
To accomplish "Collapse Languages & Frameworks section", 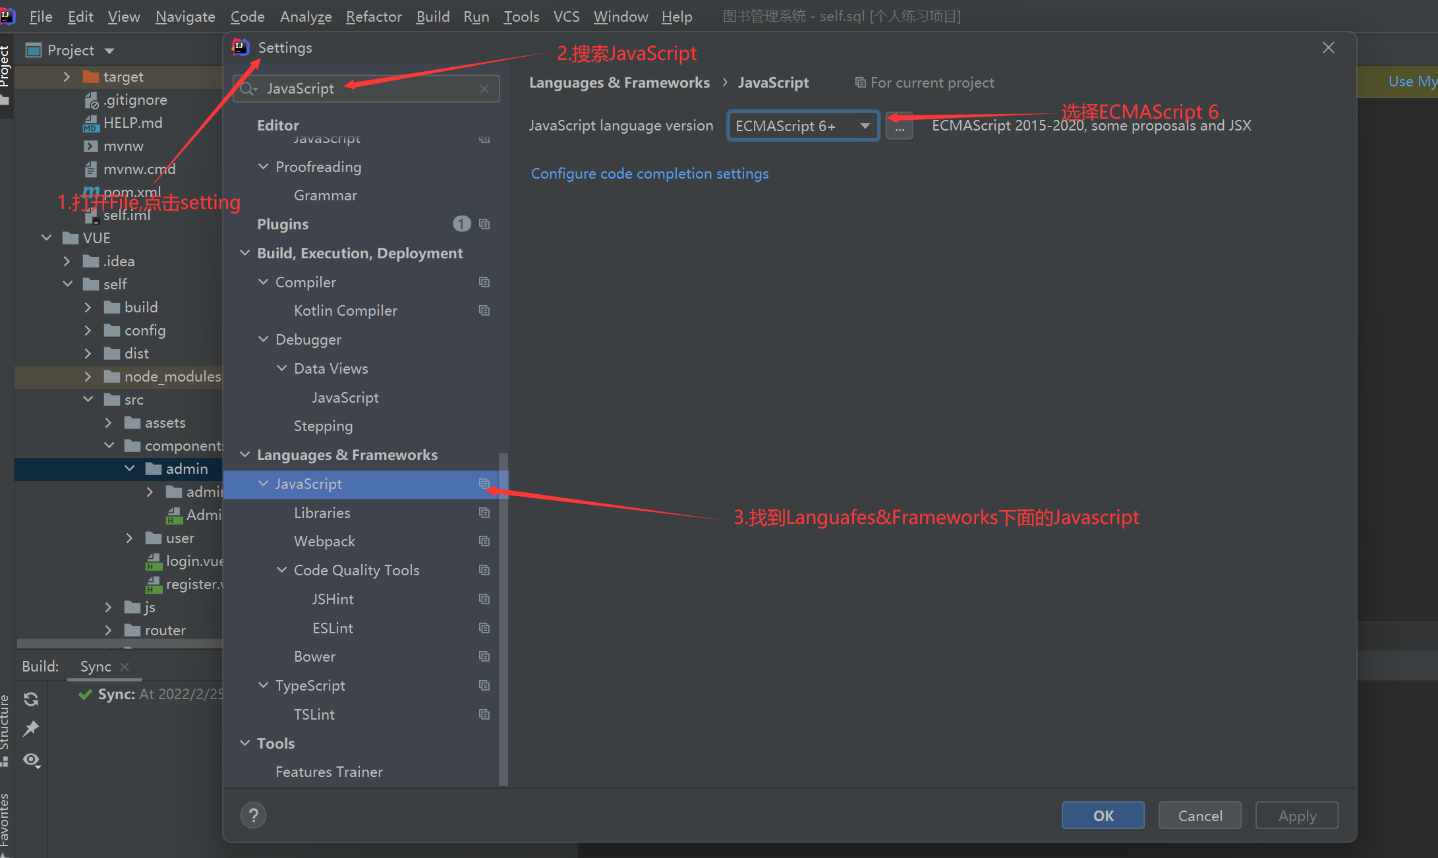I will (x=245, y=455).
